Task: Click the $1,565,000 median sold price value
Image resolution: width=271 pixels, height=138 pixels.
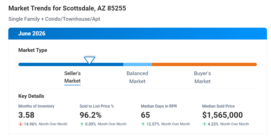Action: 222,115
